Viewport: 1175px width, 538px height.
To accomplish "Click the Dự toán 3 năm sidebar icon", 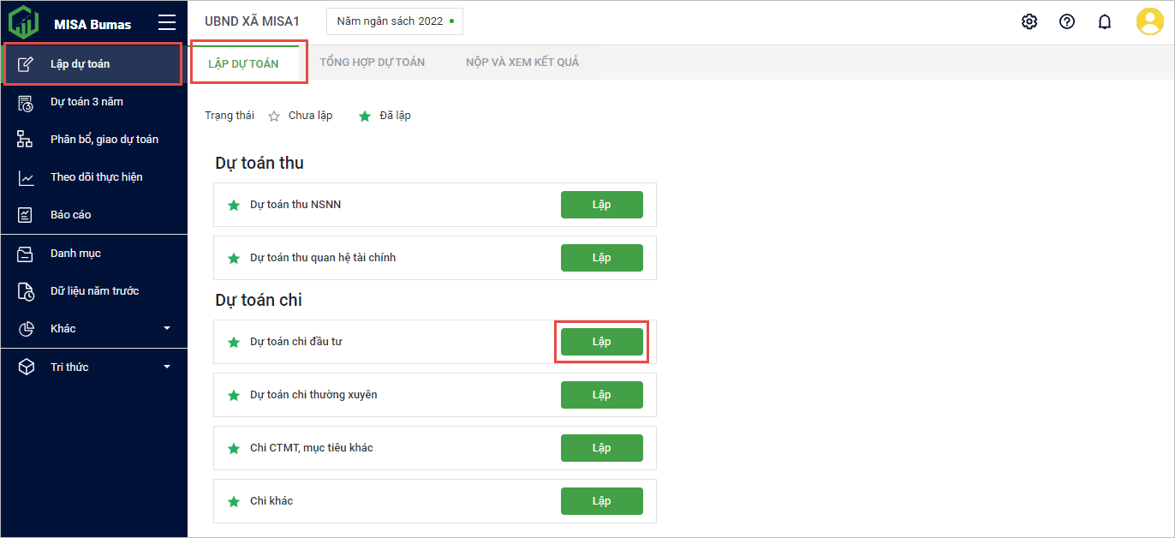I will tap(26, 102).
